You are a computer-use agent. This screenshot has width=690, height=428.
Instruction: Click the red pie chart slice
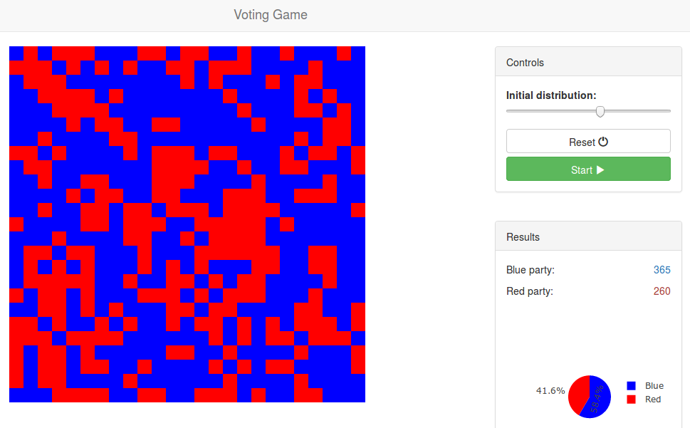[577, 394]
